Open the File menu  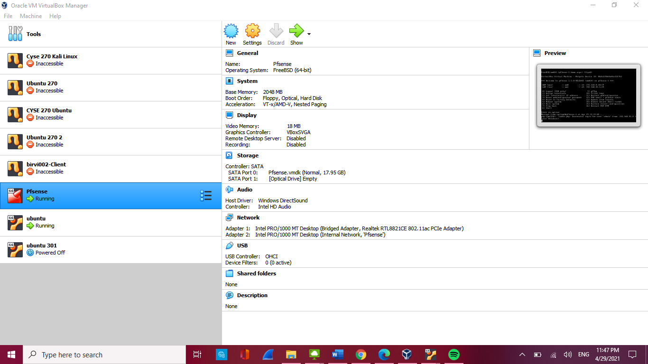(8, 16)
